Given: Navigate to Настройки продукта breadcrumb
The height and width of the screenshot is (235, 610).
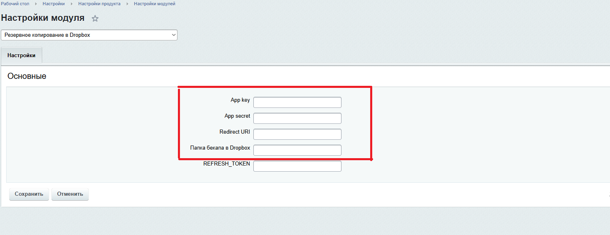Looking at the screenshot, I should pyautogui.click(x=99, y=4).
